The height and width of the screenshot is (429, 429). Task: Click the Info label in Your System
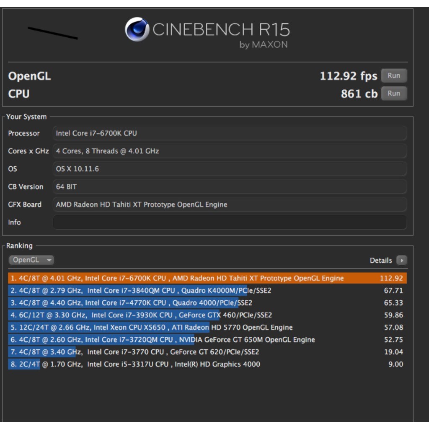pos(14,222)
